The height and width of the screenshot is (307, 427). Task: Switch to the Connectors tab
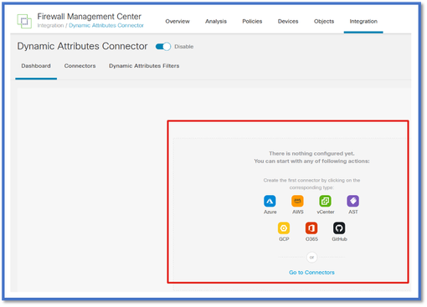[80, 66]
